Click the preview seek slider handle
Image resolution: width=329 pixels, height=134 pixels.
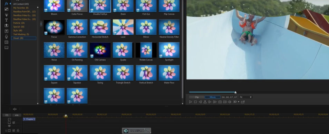point(235,92)
